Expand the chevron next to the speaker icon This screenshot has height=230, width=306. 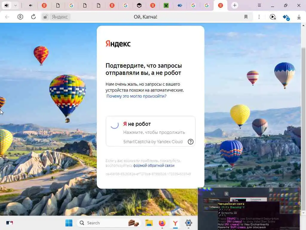pos(16,5)
